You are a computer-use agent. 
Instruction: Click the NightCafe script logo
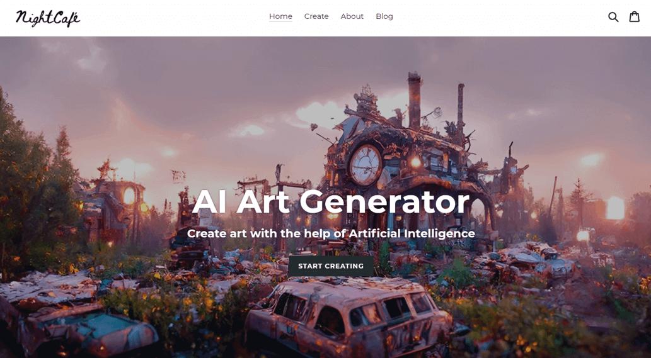(x=48, y=18)
